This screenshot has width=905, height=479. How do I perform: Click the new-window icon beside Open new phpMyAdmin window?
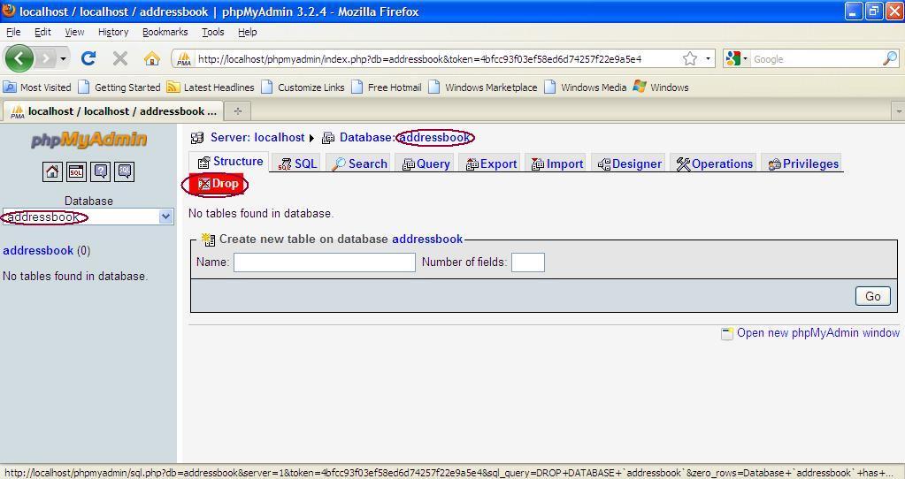click(726, 333)
